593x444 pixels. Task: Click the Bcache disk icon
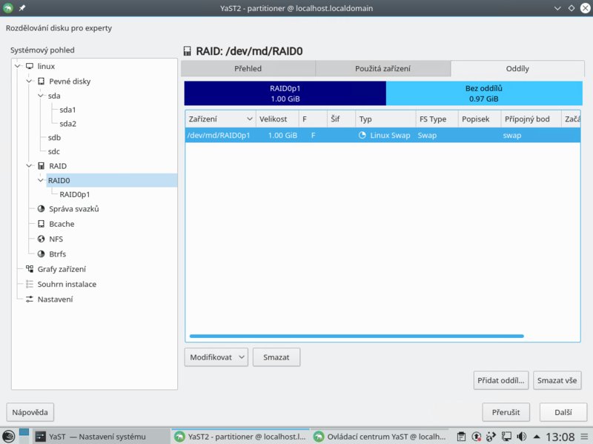42,224
